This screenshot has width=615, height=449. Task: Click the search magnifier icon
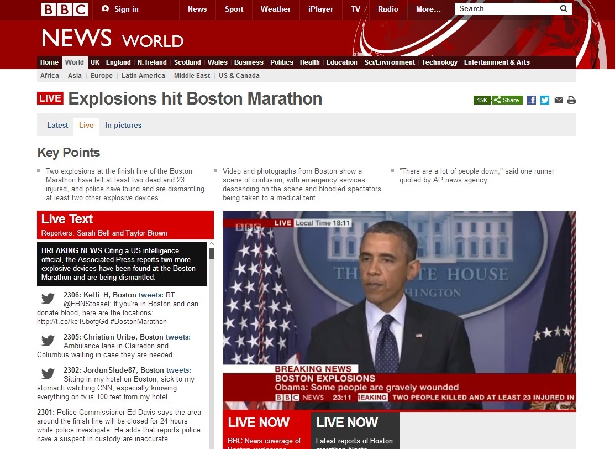pos(564,9)
